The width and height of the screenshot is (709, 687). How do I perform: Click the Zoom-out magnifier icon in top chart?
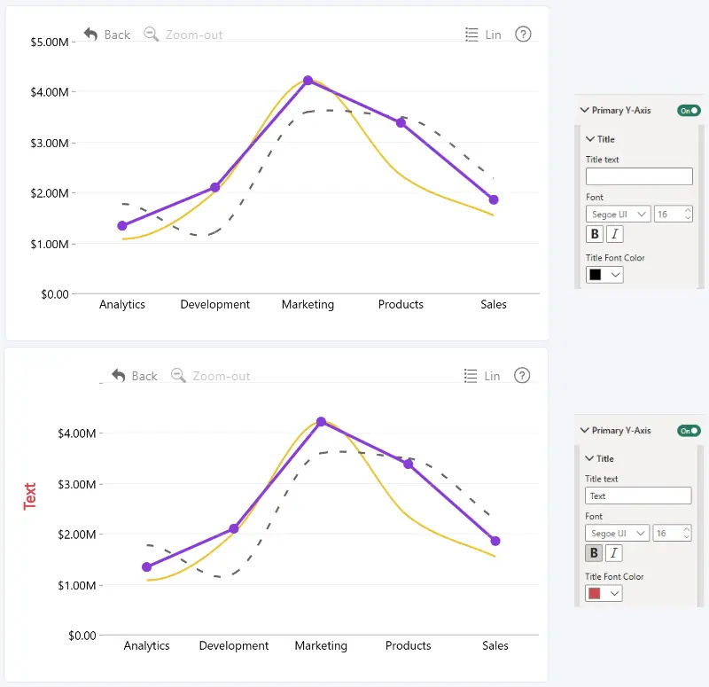pyautogui.click(x=151, y=34)
